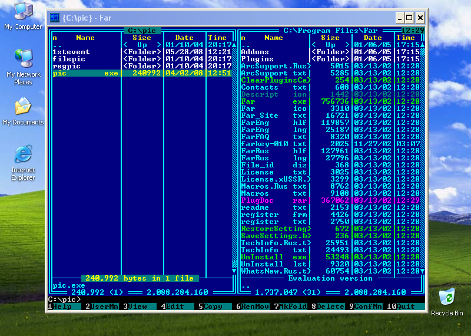Select Macros.Rus txt file
This screenshot has height=336, width=471.
(330, 186)
